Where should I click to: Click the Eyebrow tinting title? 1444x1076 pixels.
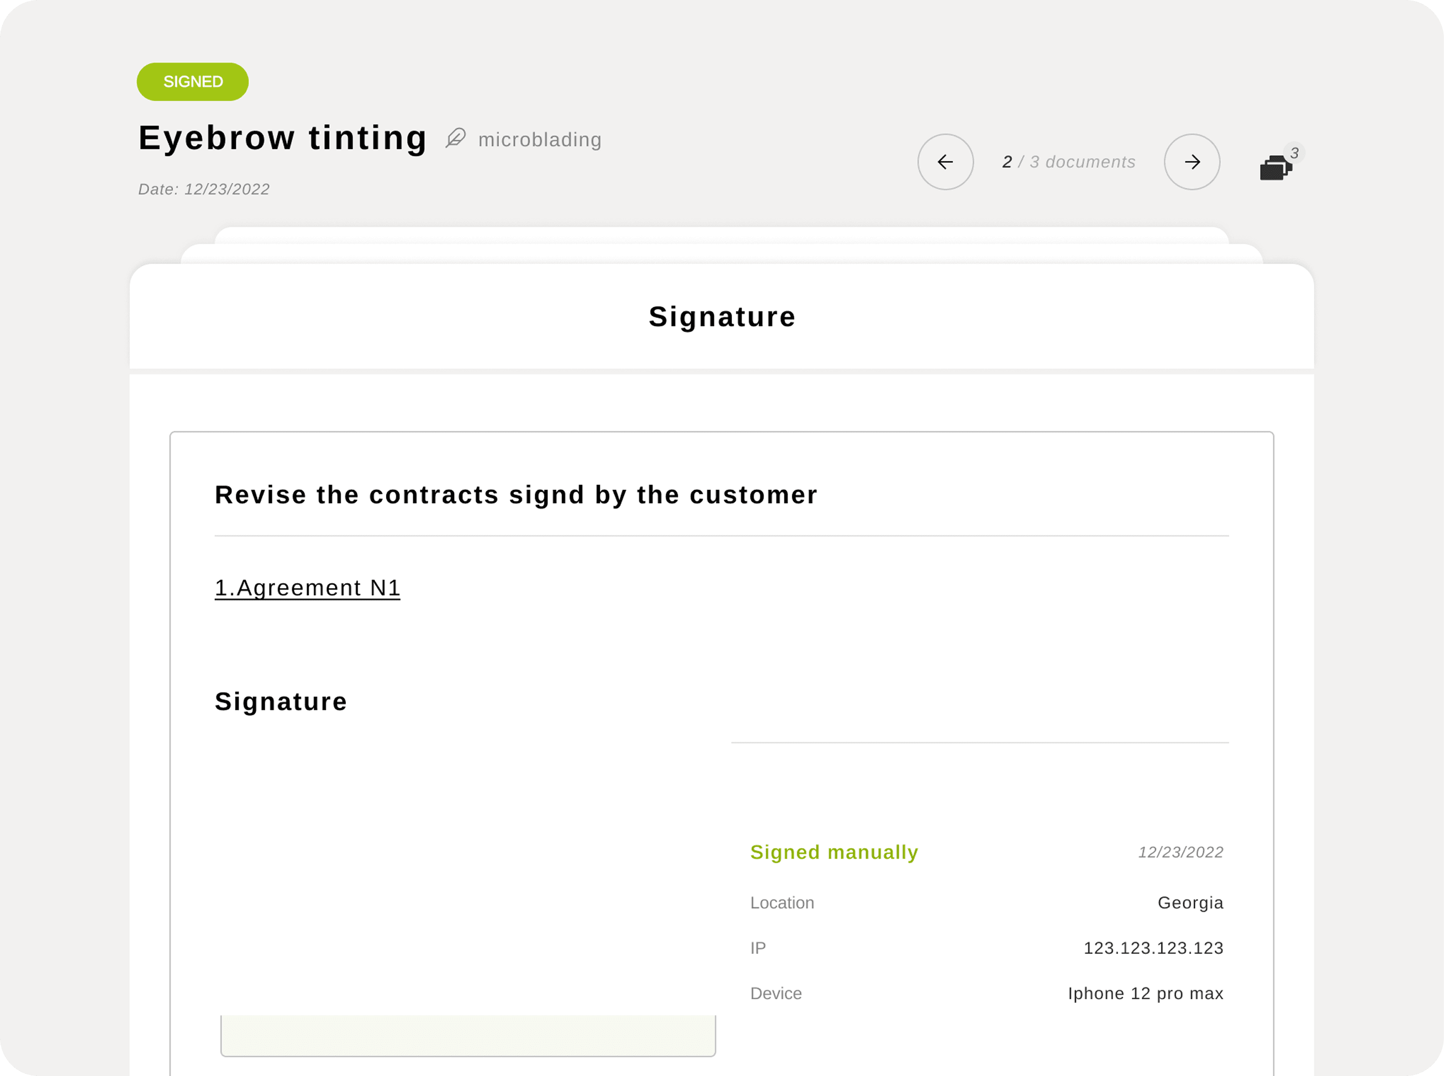coord(283,138)
